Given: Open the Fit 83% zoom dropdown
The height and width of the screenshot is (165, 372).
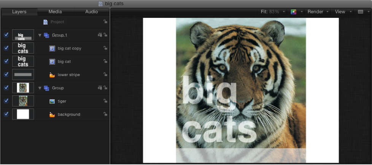Looking at the screenshot, I should (273, 12).
